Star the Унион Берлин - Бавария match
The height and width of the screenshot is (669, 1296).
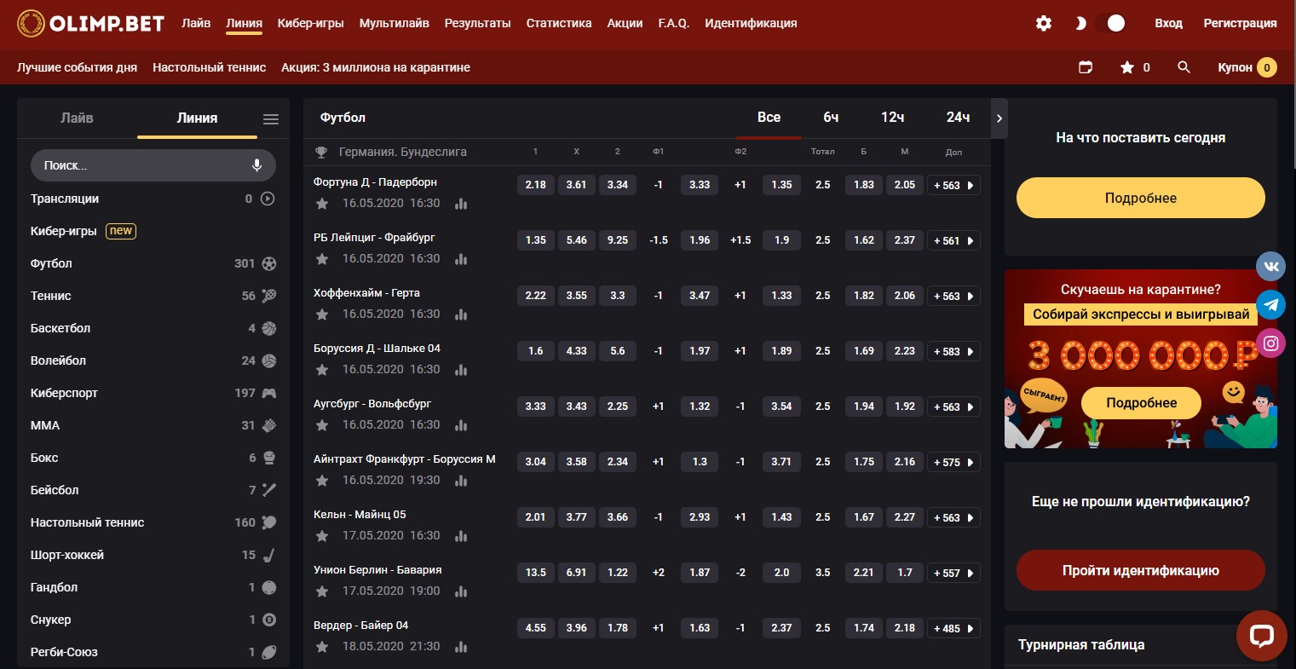click(322, 591)
